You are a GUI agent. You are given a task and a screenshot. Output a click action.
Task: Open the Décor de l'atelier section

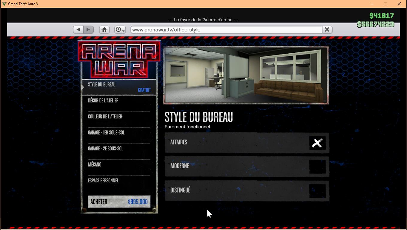119,101
